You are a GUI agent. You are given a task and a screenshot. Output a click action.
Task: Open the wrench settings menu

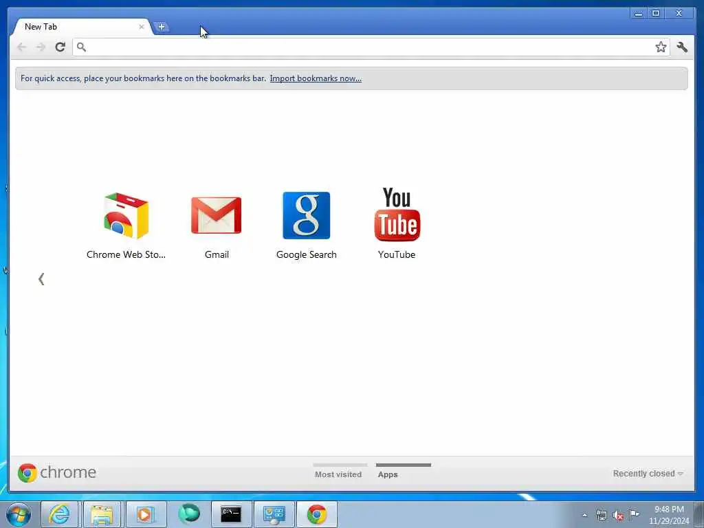682,47
